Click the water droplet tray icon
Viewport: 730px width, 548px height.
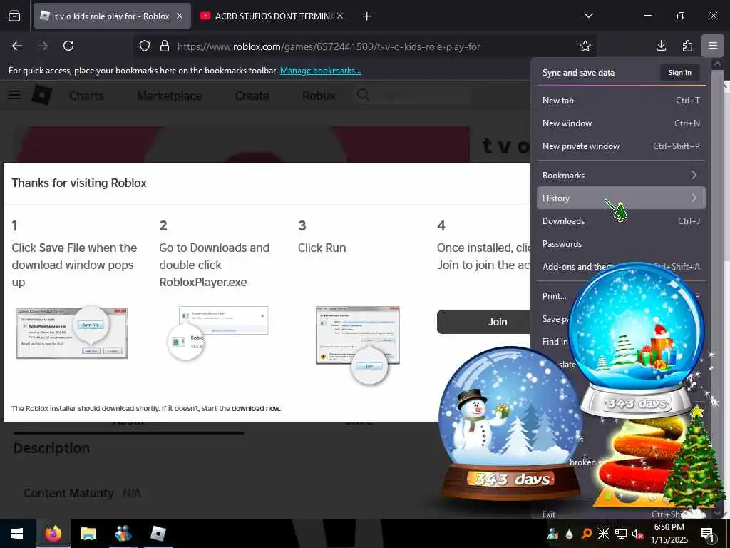[570, 534]
